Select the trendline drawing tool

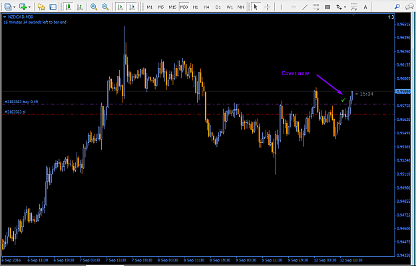pos(305,7)
